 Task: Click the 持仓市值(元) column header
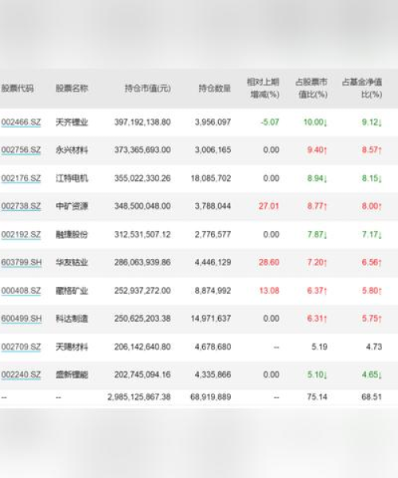tap(148, 88)
